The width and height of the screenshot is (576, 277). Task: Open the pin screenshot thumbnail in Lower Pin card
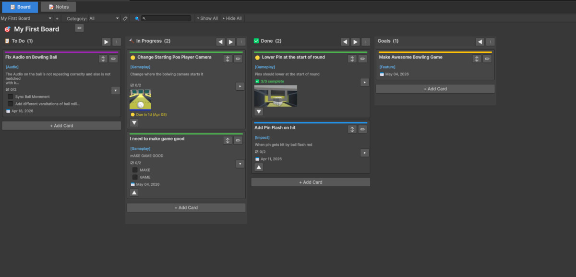click(x=276, y=96)
